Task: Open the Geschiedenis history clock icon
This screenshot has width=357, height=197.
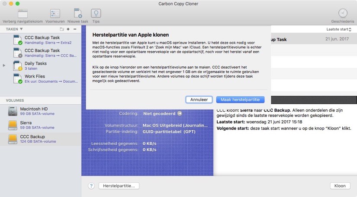Action: click(x=343, y=13)
